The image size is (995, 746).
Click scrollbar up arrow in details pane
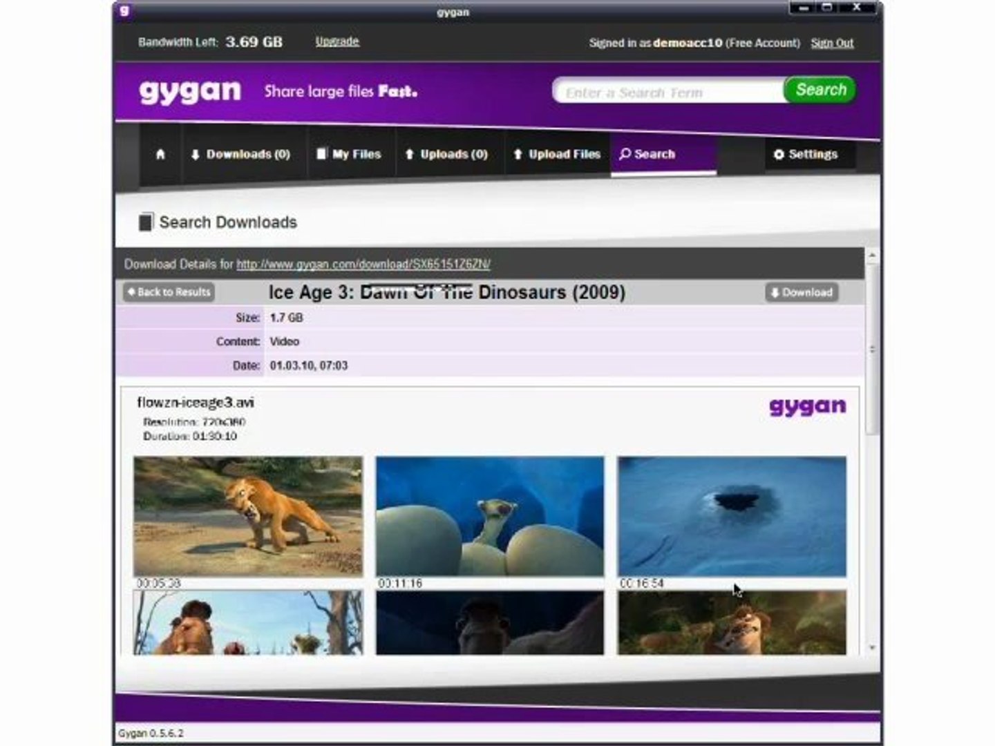(872, 256)
